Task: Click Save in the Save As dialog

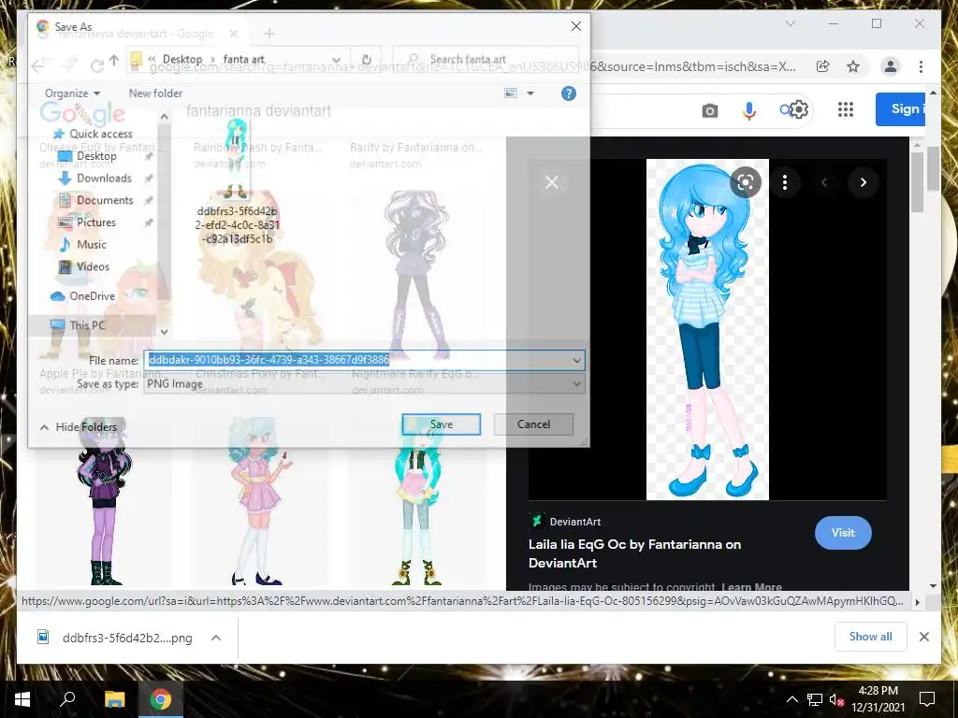Action: pyautogui.click(x=442, y=424)
